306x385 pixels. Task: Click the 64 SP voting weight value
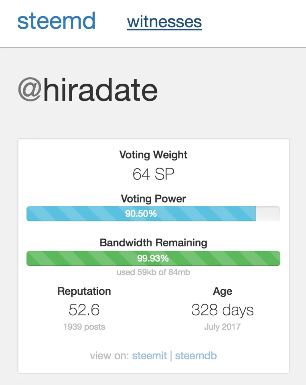pos(153,174)
